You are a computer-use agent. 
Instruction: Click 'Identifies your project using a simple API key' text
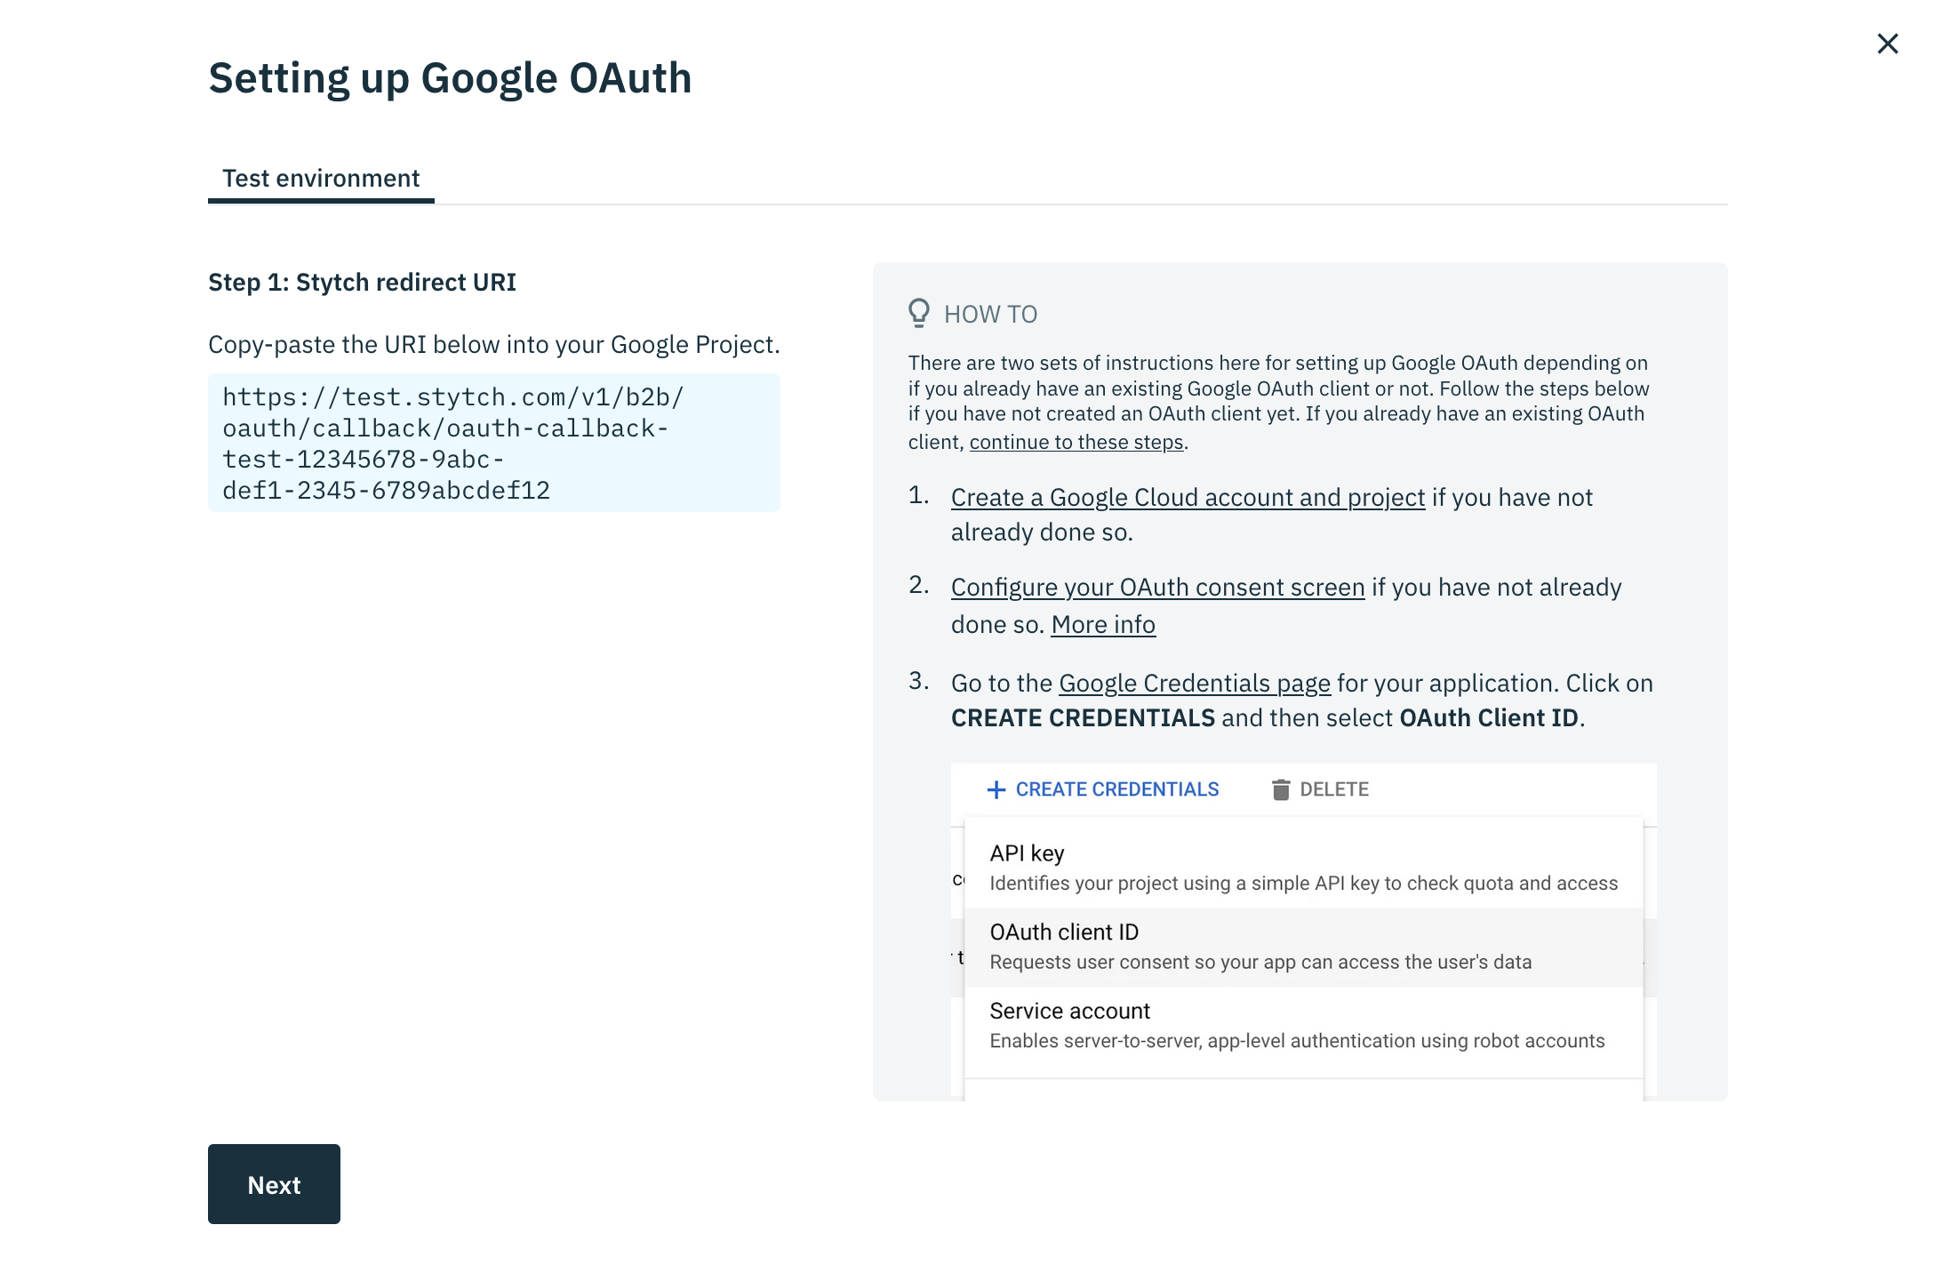point(1304,883)
